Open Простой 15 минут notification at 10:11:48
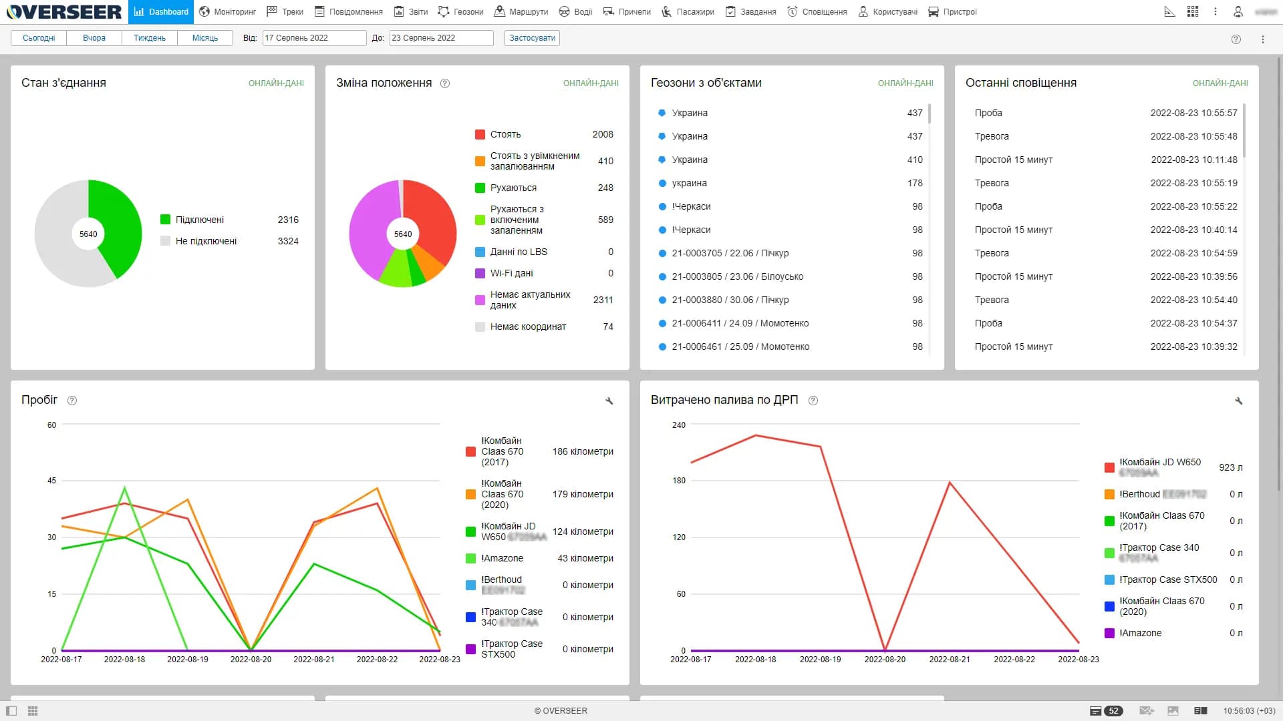 pos(1105,160)
